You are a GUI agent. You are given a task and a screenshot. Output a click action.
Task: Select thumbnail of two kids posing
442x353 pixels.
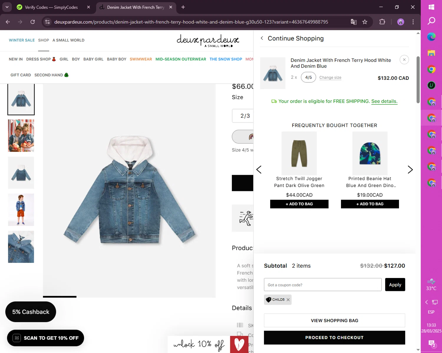tap(21, 136)
